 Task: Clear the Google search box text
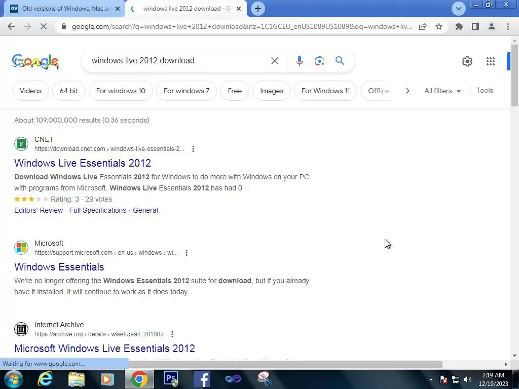pos(274,61)
